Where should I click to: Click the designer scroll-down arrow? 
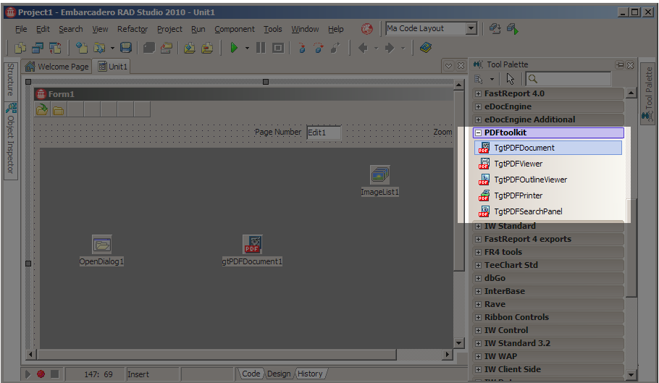point(458,343)
